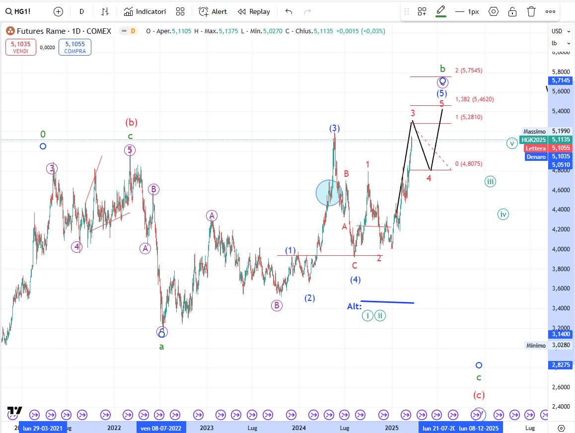Select the Alt: text annotation
This screenshot has height=433, width=575.
354,306
